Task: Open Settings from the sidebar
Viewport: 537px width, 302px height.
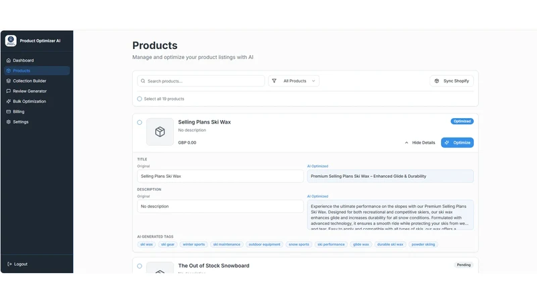Action: click(x=37, y=122)
